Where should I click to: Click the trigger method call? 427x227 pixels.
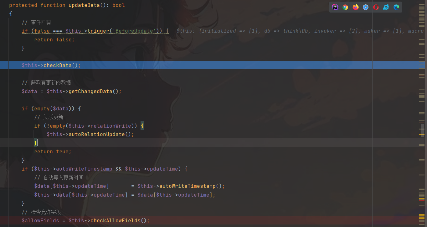point(98,31)
